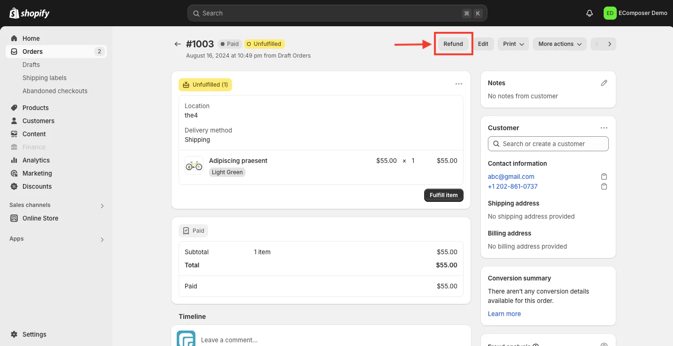The height and width of the screenshot is (346, 673).
Task: Go to Abandoned checkouts under Orders
Action: 55,91
